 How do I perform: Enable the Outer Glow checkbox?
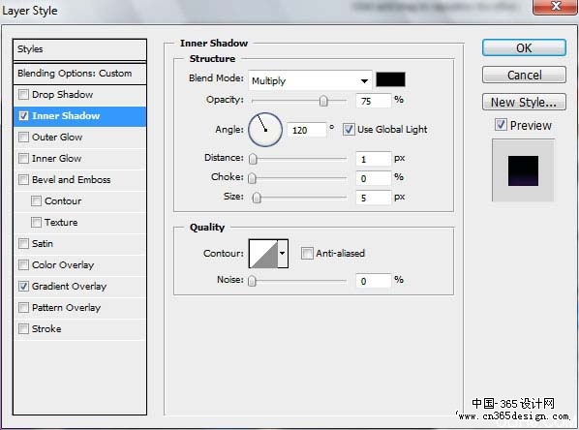23,138
